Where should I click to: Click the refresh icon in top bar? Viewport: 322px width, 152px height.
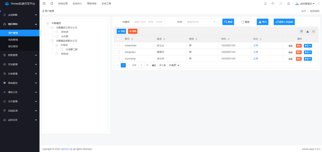pyautogui.click(x=52, y=4)
